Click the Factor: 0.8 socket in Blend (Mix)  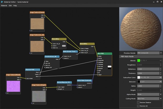pyautogui.click(x=52, y=48)
